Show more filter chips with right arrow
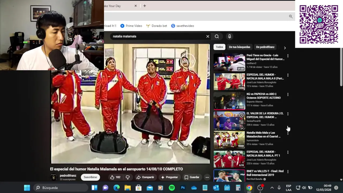 point(285,48)
